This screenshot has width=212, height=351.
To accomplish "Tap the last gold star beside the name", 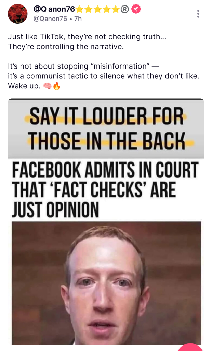I will point(116,9).
